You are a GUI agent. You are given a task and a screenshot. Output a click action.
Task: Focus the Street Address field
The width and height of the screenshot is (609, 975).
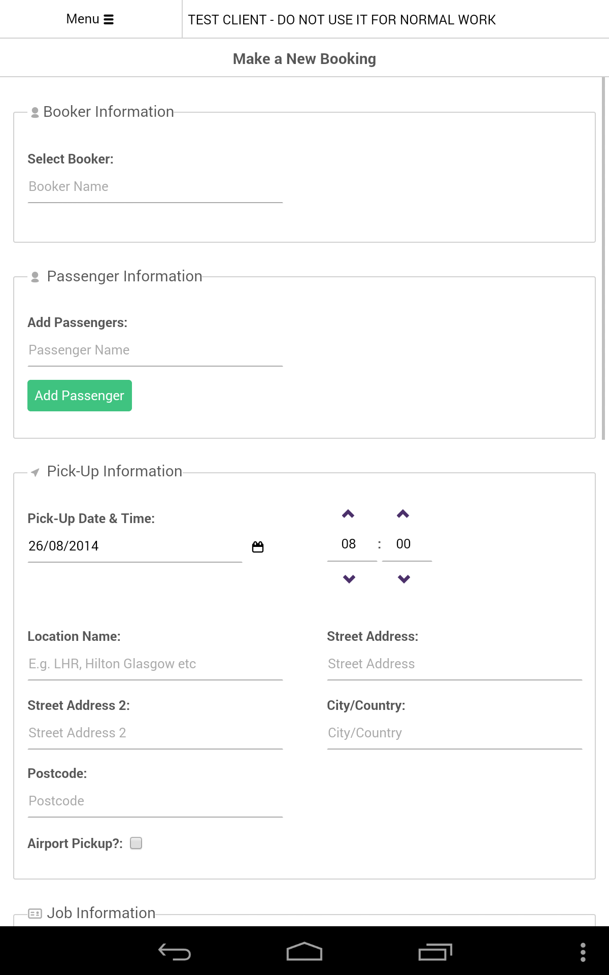[454, 664]
